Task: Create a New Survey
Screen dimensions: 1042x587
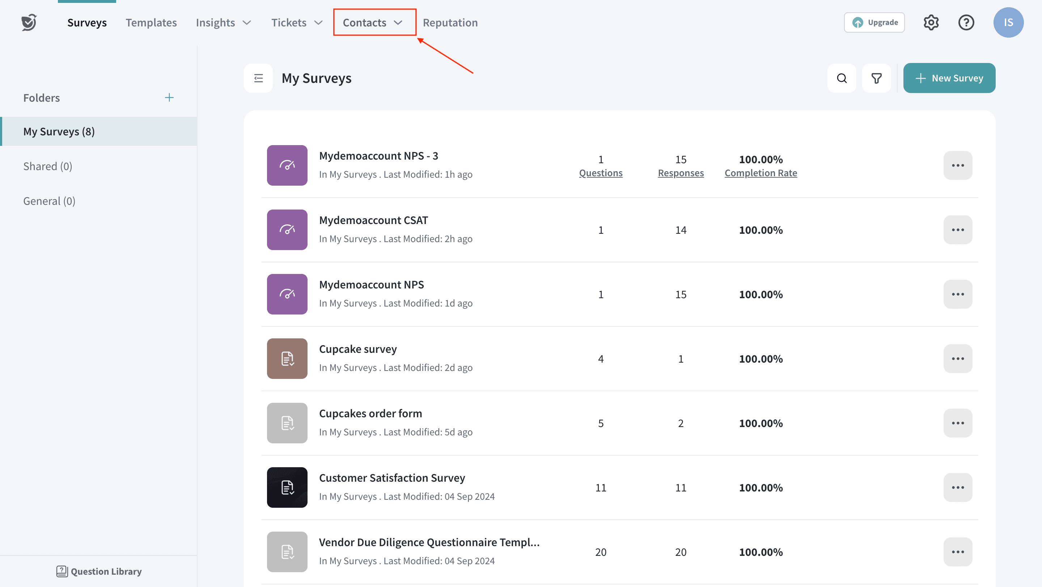Action: click(x=949, y=78)
